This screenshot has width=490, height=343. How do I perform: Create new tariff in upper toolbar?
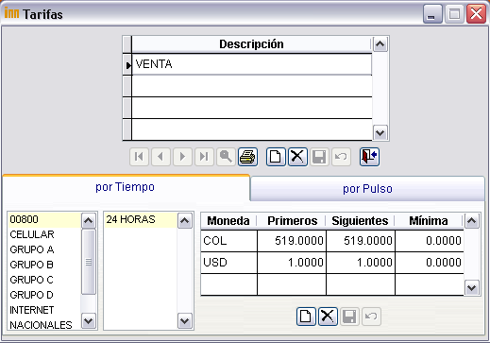pos(276,157)
